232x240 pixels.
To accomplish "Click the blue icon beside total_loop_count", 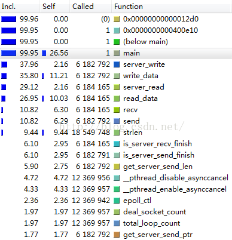I will click(x=117, y=223).
